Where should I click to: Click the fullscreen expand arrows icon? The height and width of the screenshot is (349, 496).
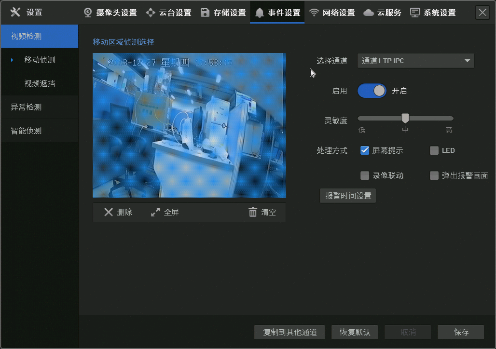(x=155, y=212)
